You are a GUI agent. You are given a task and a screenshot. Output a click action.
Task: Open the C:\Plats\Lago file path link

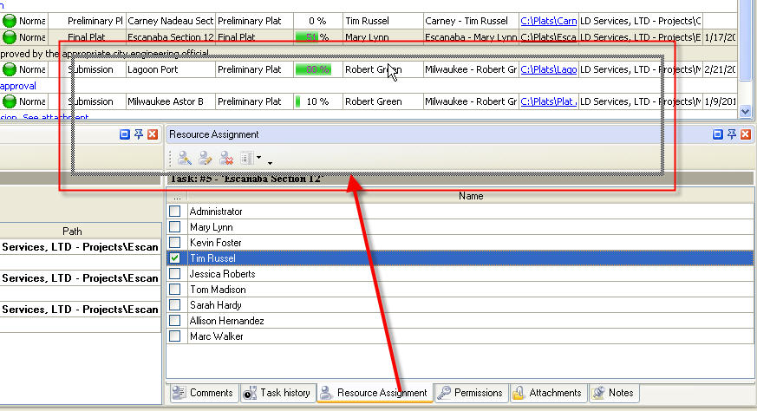click(548, 69)
